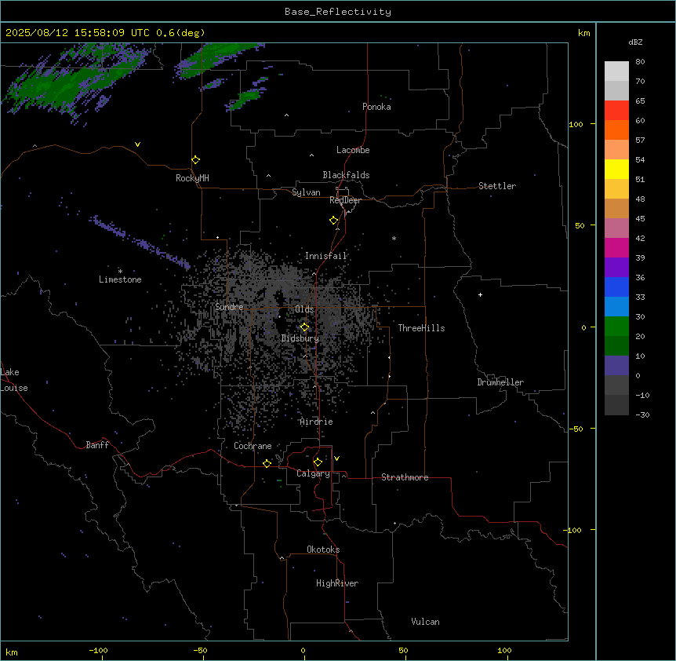Viewport: 676px width, 661px height.
Task: Click the Ponoka city label
Action: (x=376, y=107)
